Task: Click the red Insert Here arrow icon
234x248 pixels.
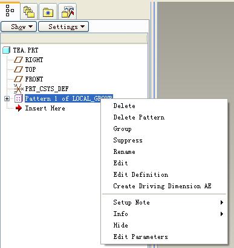Action: pos(19,108)
